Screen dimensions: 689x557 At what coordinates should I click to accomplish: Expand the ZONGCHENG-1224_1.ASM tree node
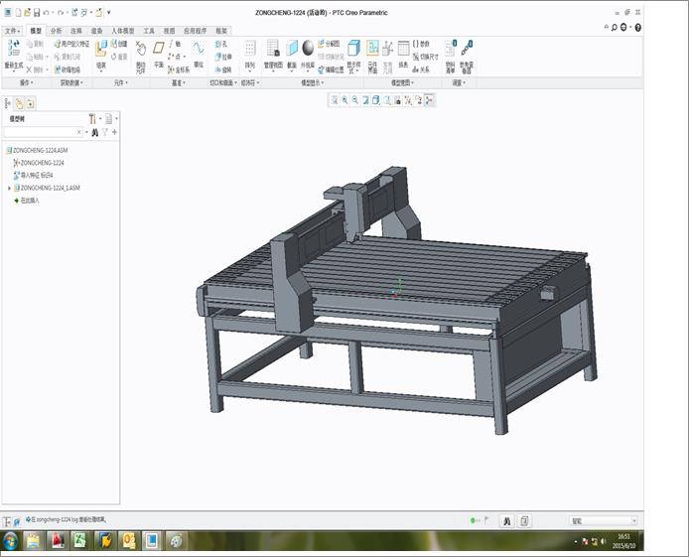(10, 188)
